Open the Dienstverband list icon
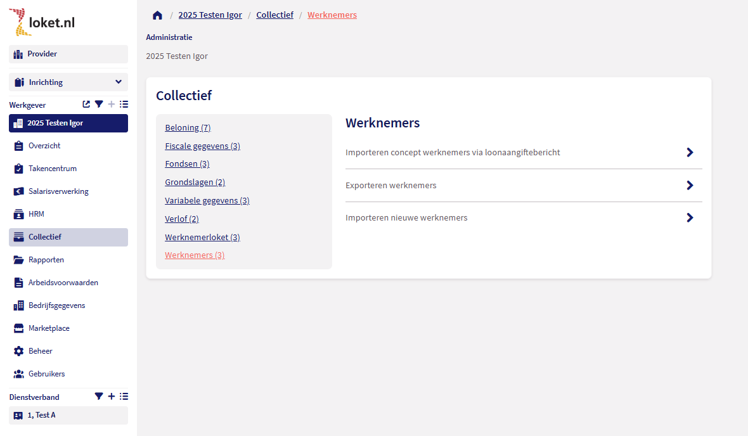The height and width of the screenshot is (436, 748). [x=124, y=397]
